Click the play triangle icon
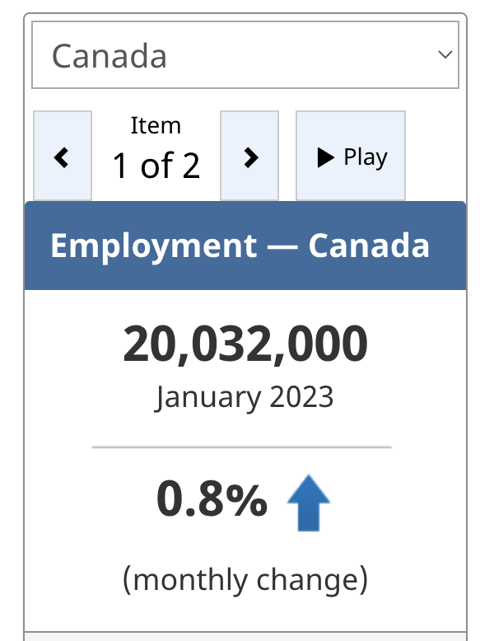Viewport: 494px width, 641px height. point(325,157)
